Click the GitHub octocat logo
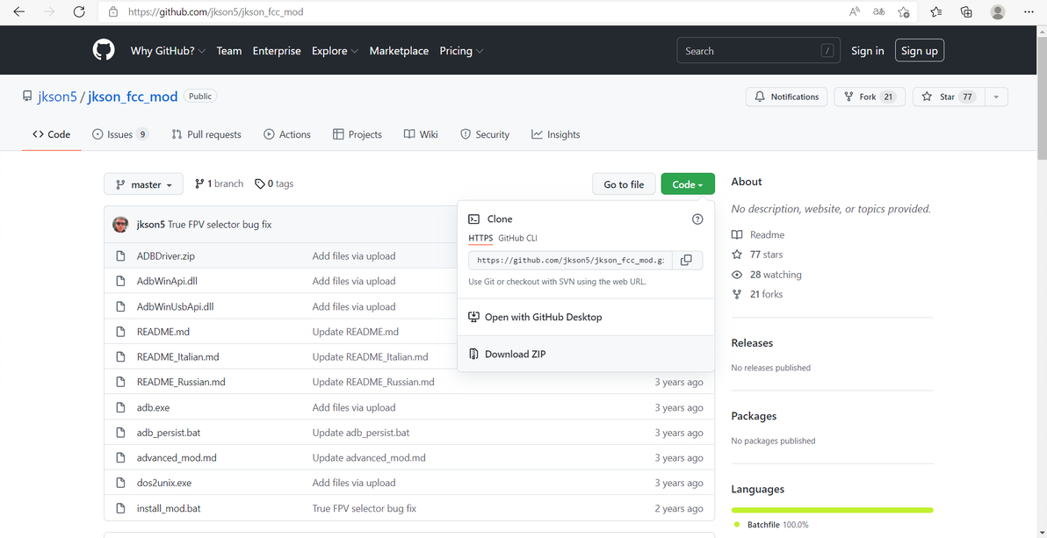 click(104, 51)
